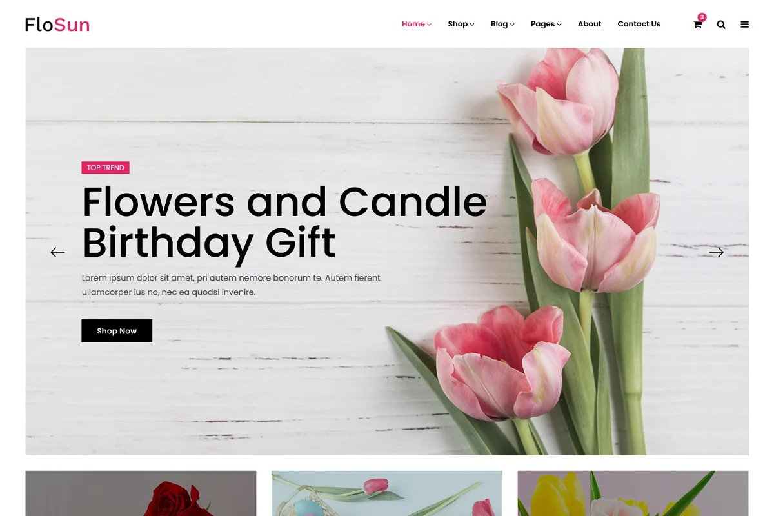Click the cart badge showing 3
Image resolution: width=774 pixels, height=516 pixels.
point(702,17)
